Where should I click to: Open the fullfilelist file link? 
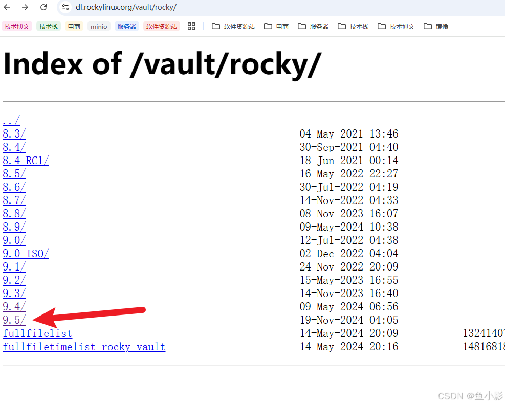(x=37, y=333)
